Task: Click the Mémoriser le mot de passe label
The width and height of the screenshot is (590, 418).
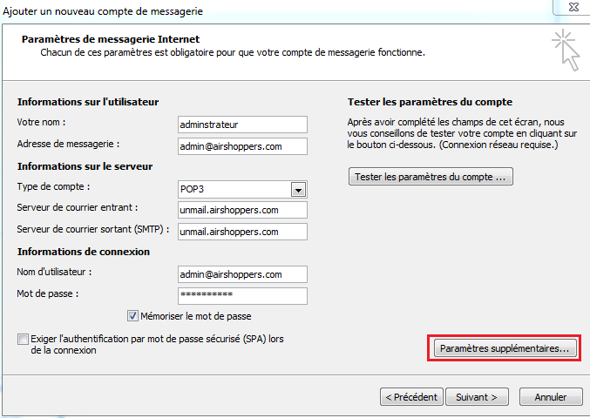Action: pos(196,316)
